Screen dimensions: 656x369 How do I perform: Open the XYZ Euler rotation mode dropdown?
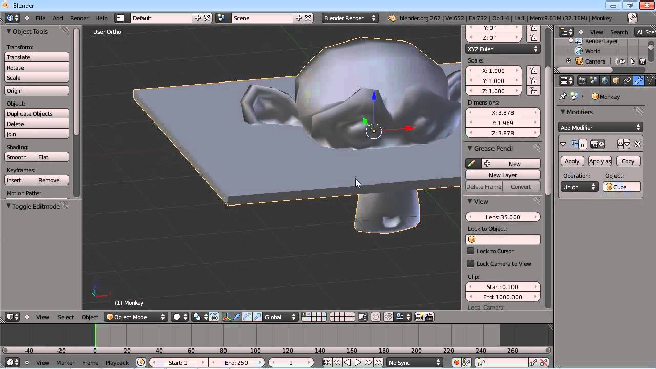coord(503,49)
